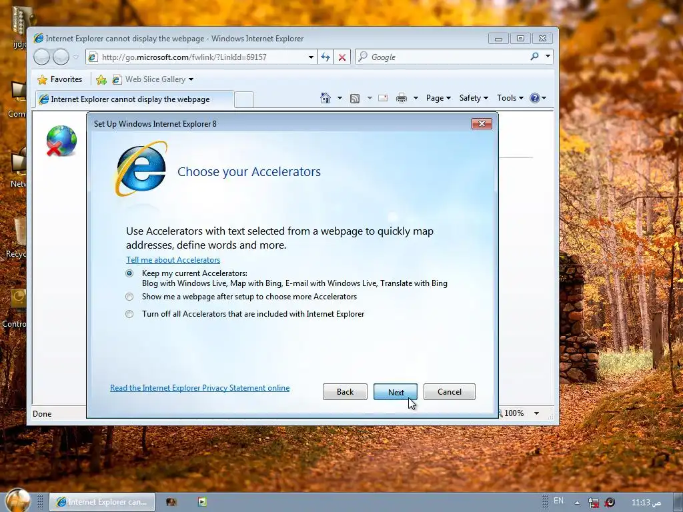Expand the Print dropdown arrow
The height and width of the screenshot is (512, 683).
416,98
